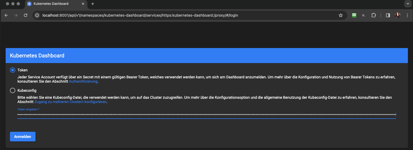Click the site information icon in address bar
413x150 pixels.
point(37,15)
